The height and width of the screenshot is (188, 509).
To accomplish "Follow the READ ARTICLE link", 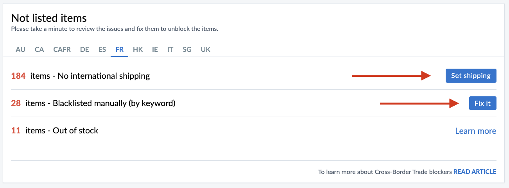I will click(475, 172).
